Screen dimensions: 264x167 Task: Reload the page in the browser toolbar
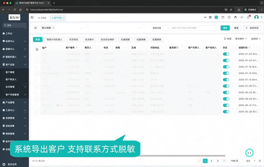click(x=15, y=10)
